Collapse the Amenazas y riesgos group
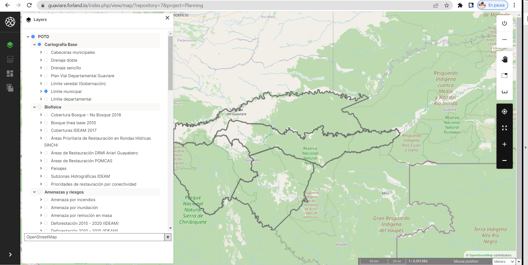Image resolution: width=528 pixels, height=265 pixels. (x=35, y=192)
